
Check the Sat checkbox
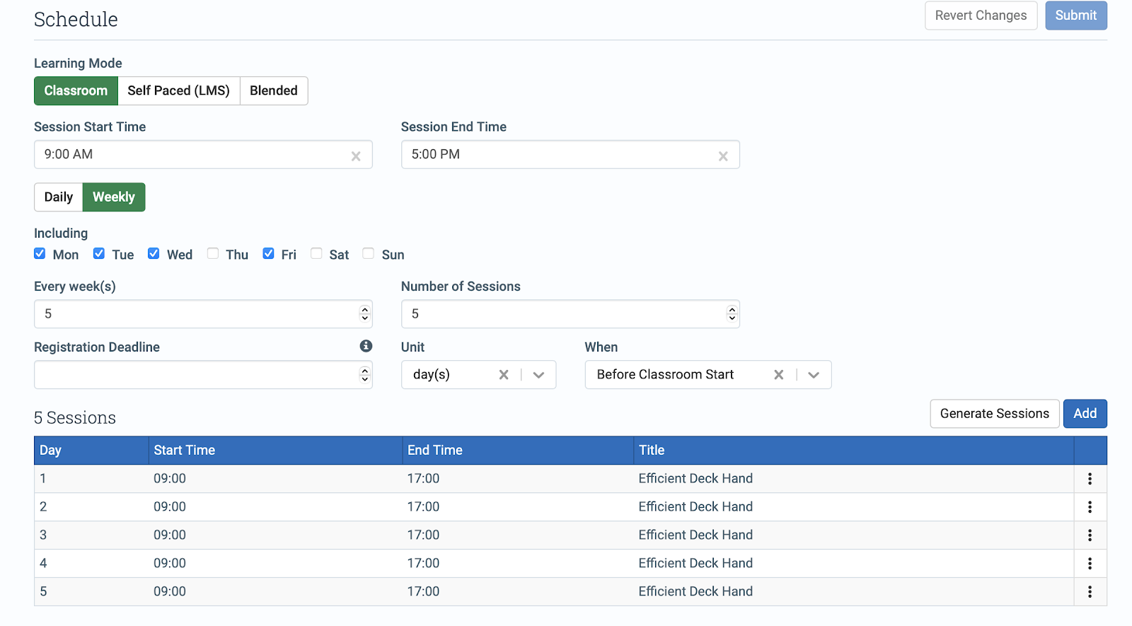[x=316, y=254]
